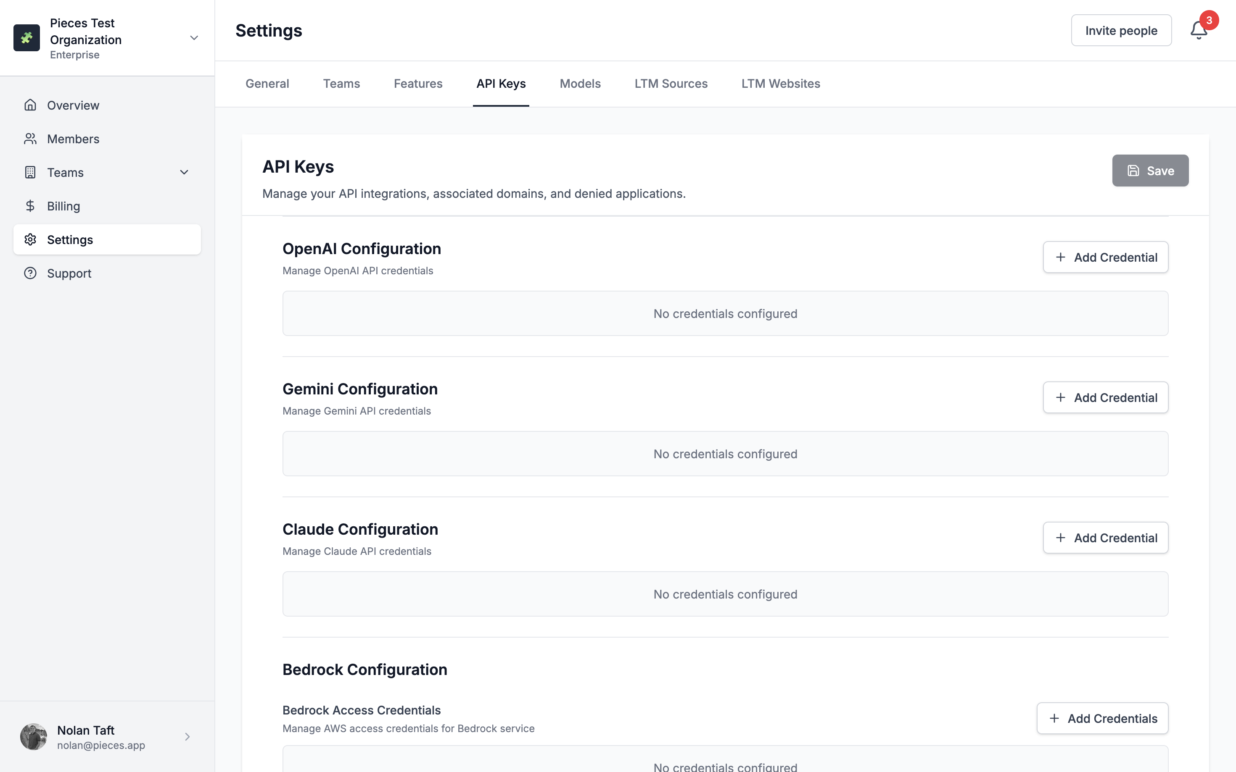Click the Pieces organization logo icon
The height and width of the screenshot is (772, 1236).
tap(26, 38)
